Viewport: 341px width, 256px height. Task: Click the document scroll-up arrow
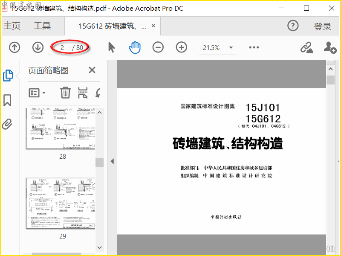point(331,69)
